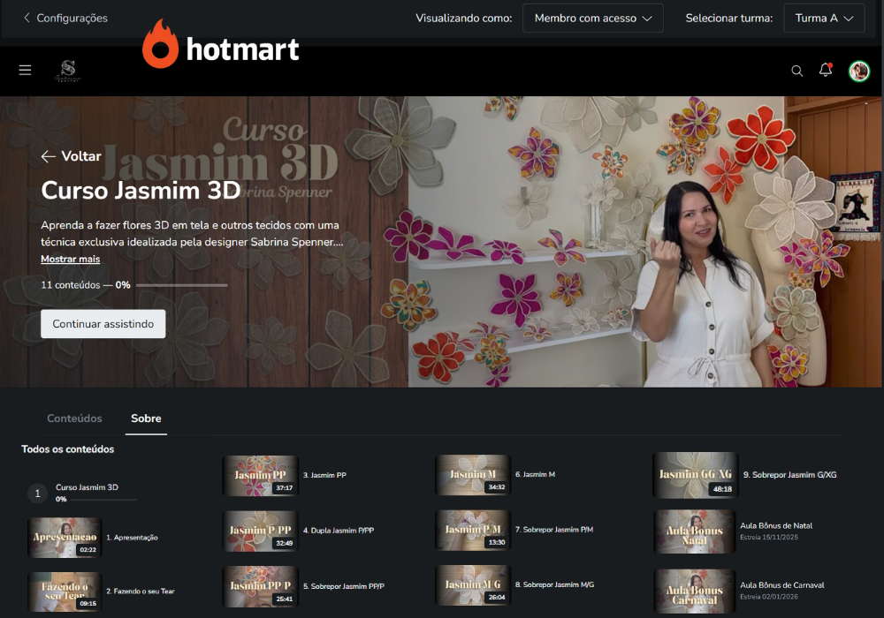884x618 pixels.
Task: Open the notifications bell icon
Action: click(826, 71)
